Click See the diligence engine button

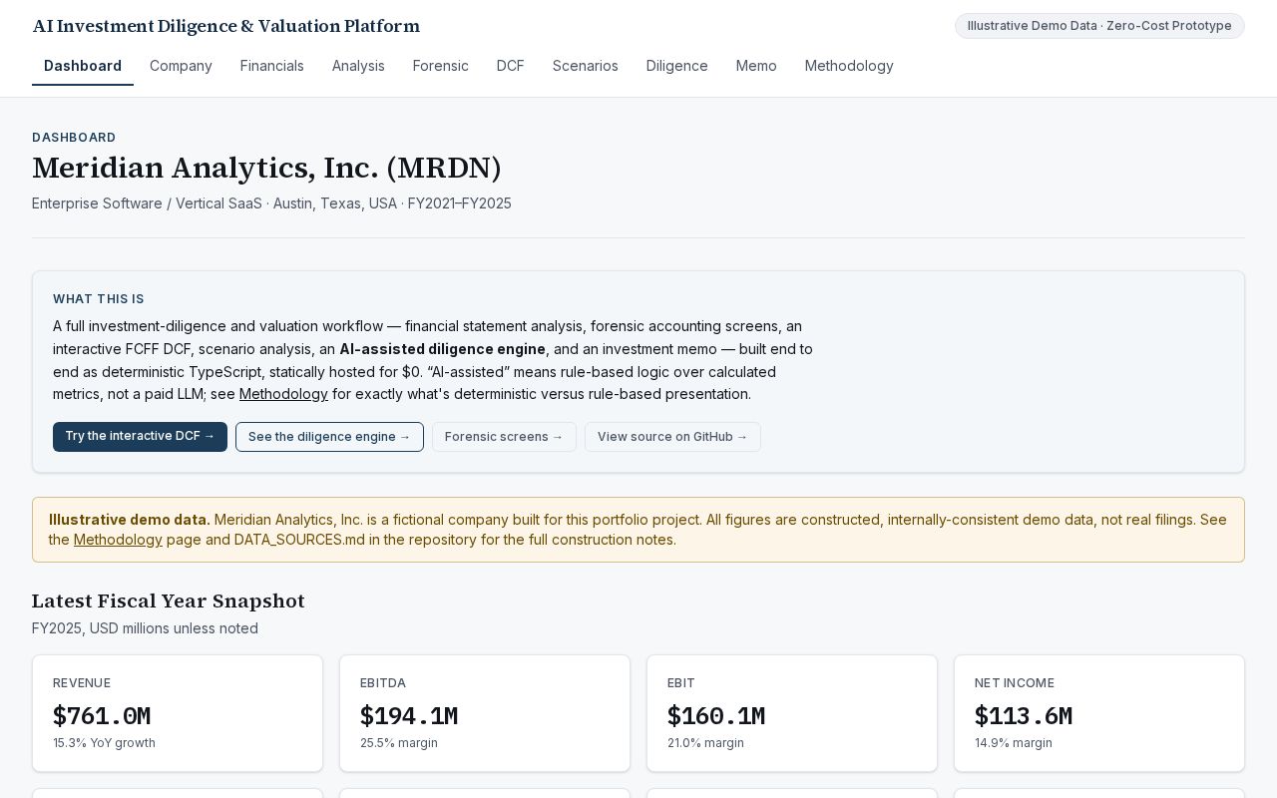click(x=329, y=437)
